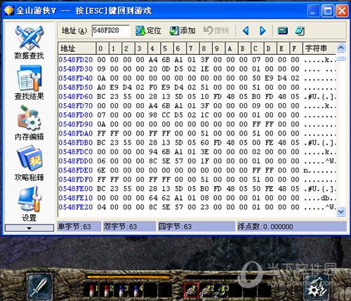Select blue potion slot 4 in game bar

click(x=138, y=290)
